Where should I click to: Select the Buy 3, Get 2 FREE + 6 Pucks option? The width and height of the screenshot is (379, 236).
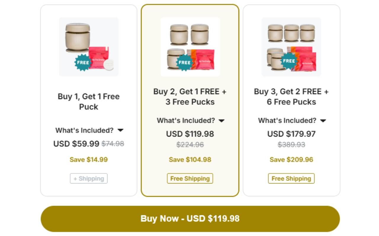tap(291, 96)
